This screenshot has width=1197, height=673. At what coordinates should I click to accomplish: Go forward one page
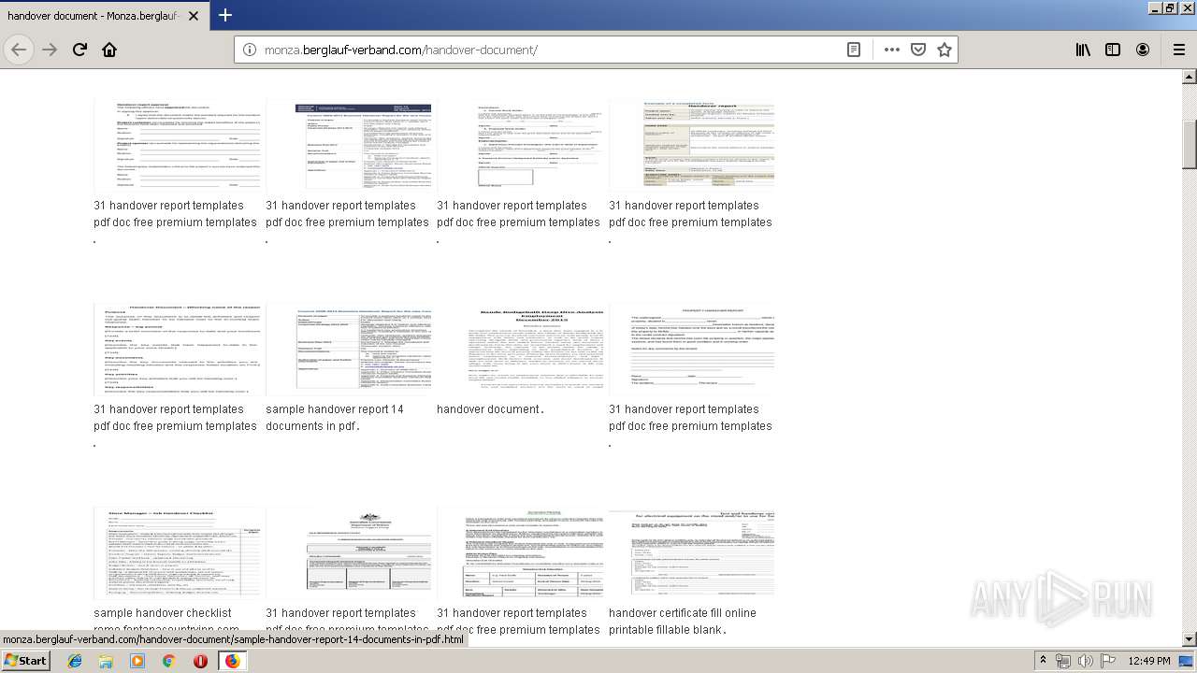50,50
